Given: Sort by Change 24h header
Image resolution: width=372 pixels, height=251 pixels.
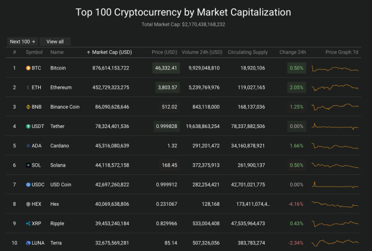Looking at the screenshot, I should click(x=293, y=52).
